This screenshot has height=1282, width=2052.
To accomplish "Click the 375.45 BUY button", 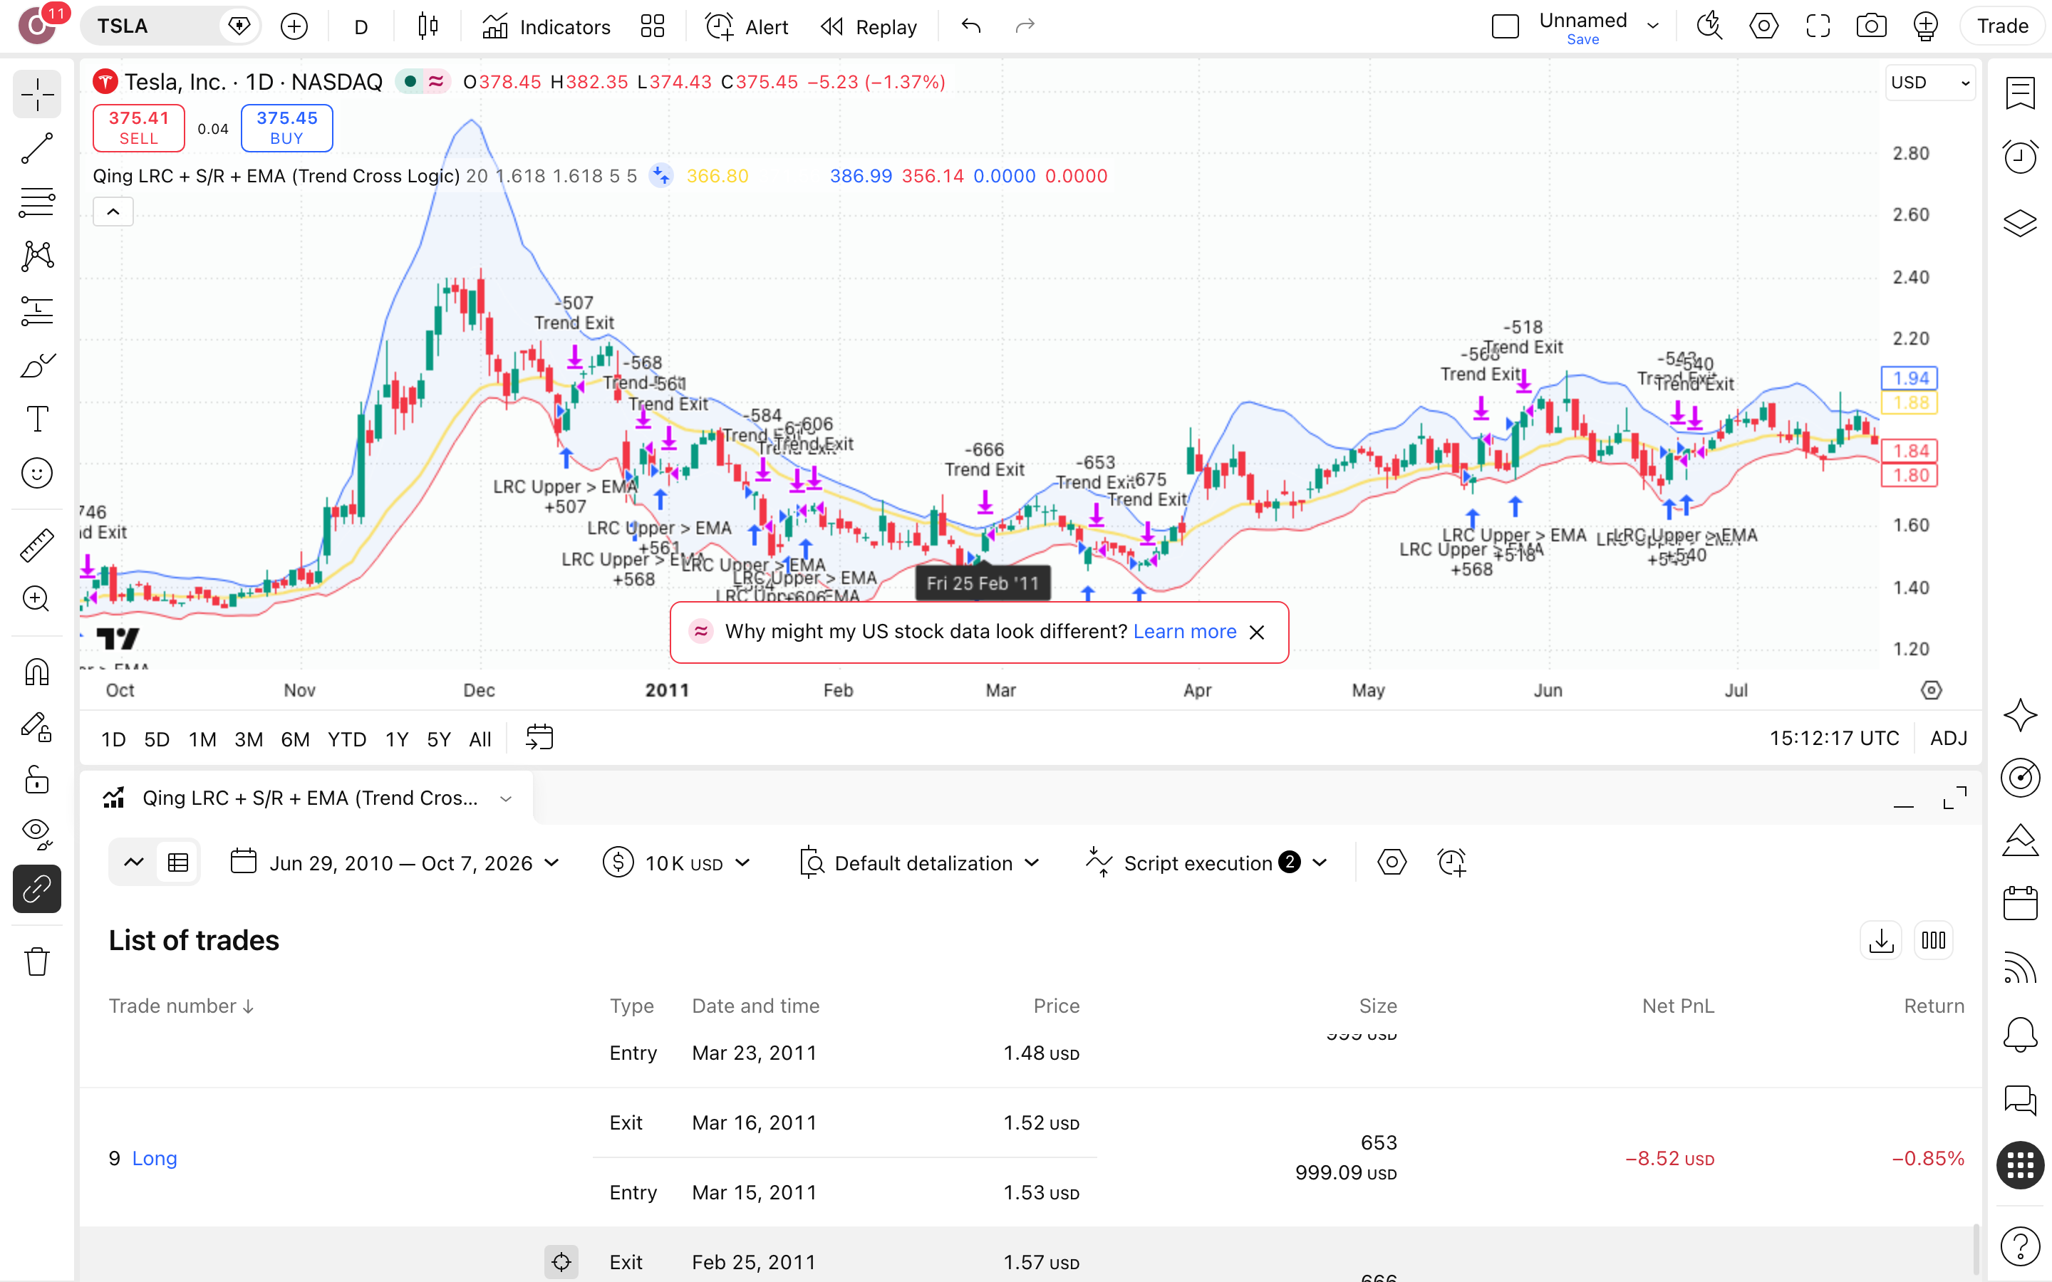I will [286, 128].
